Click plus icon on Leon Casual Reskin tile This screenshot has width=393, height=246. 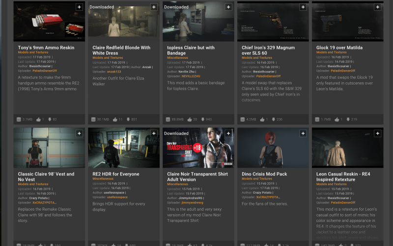377,133
